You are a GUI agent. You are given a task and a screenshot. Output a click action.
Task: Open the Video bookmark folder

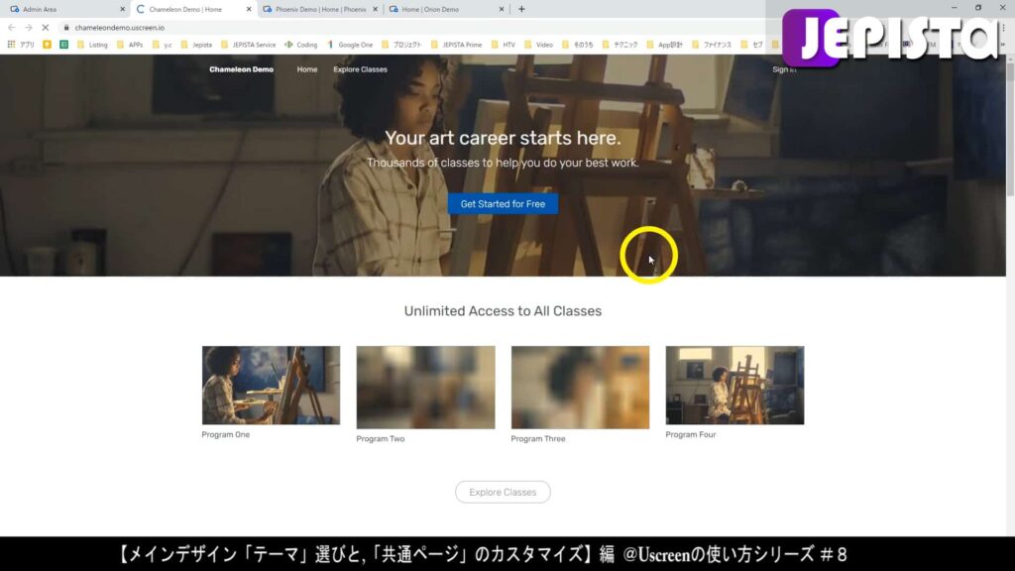538,45
